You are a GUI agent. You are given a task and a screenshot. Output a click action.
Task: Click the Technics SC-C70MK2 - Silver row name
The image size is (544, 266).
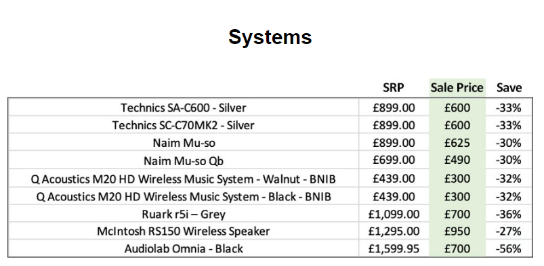183,125
